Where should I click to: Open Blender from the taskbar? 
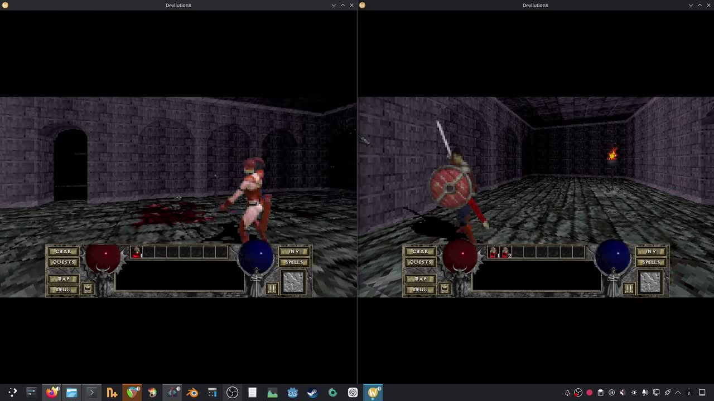pos(192,393)
